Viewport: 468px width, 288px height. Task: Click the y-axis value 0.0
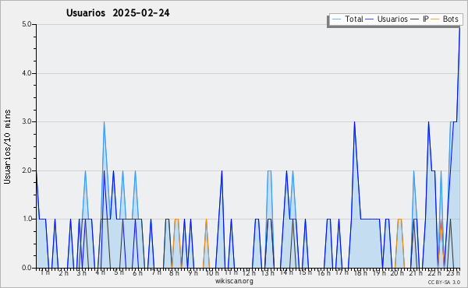click(x=27, y=268)
